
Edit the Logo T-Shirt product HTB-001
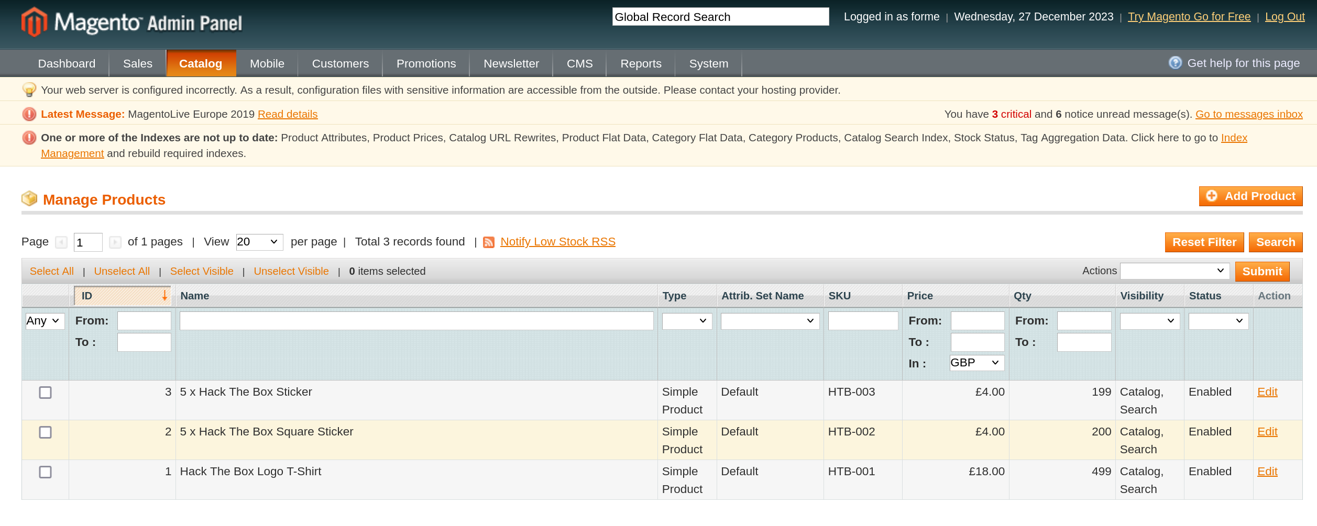point(1267,472)
